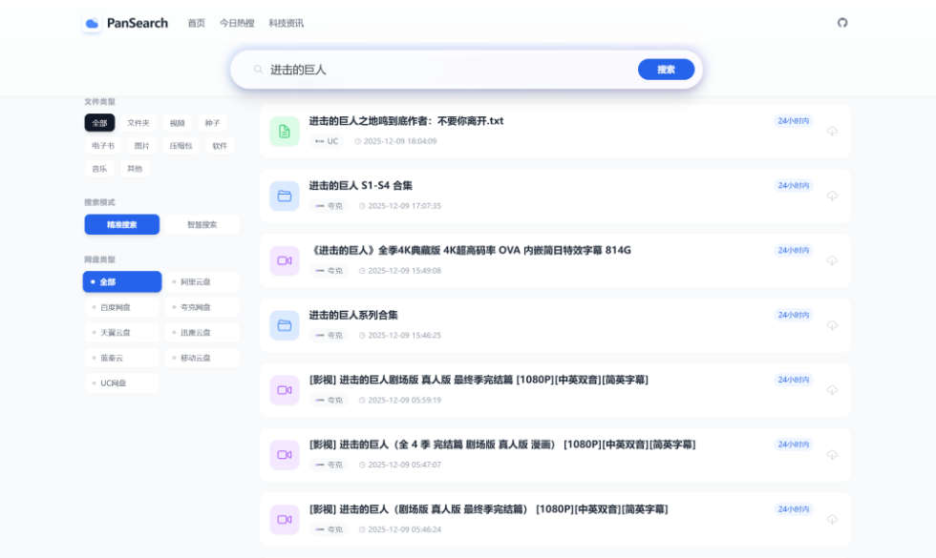This screenshot has width=936, height=558.
Task: Open result 进击的巨人 S1-S4 合集
Action: (x=361, y=185)
